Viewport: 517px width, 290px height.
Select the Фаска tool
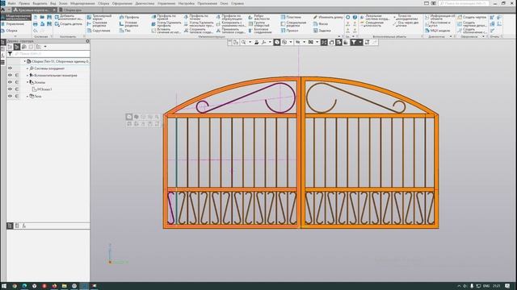[x=320, y=24]
